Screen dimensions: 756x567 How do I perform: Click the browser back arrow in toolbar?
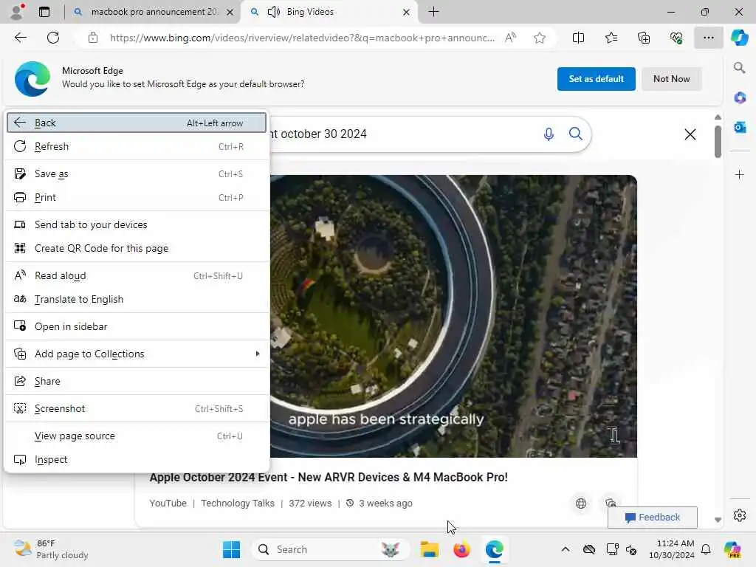coord(20,38)
